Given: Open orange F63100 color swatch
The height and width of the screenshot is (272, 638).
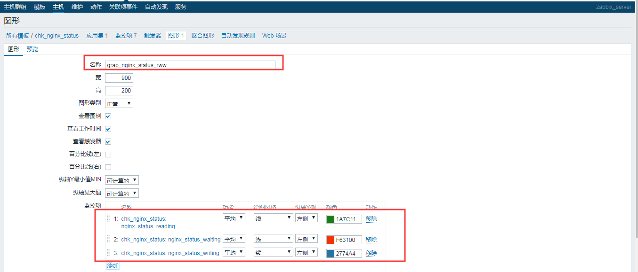Looking at the screenshot, I should click(330, 240).
